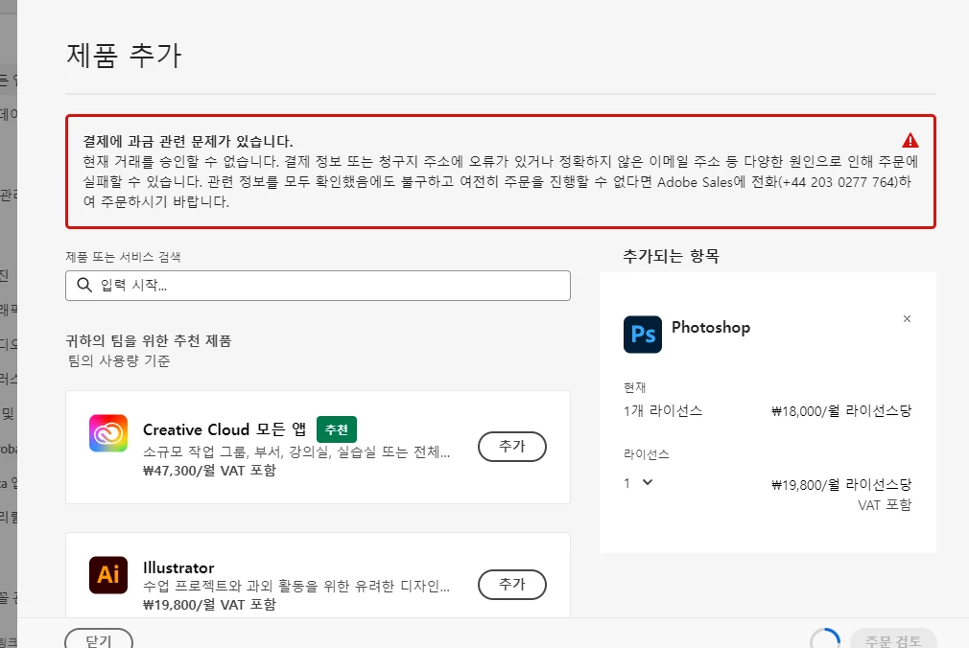Click the ₩19,800/월 라이선스당 price in summary
Screen dimensions: 969x648
tap(841, 484)
